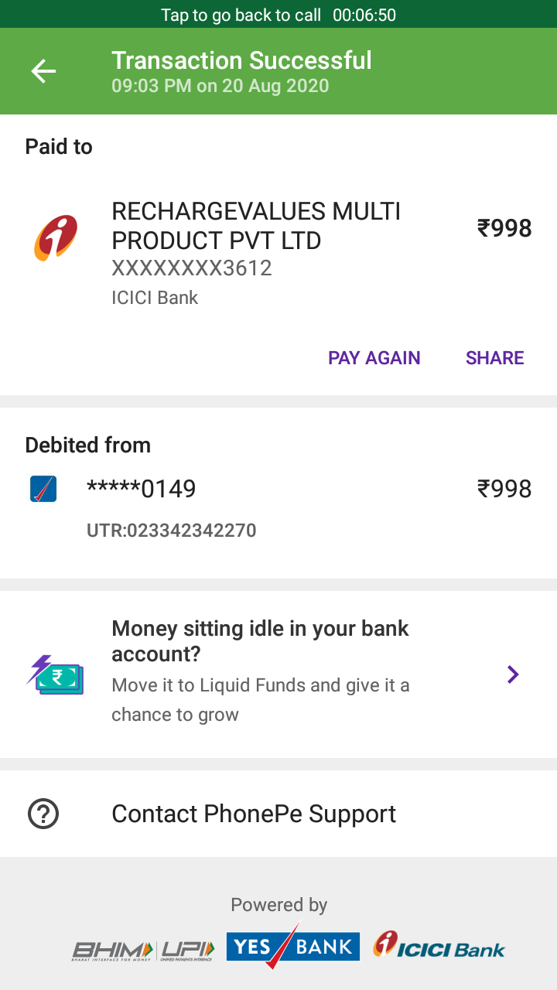The width and height of the screenshot is (557, 990).
Task: Open Liquid Funds with the chevron arrow
Action: (x=512, y=674)
